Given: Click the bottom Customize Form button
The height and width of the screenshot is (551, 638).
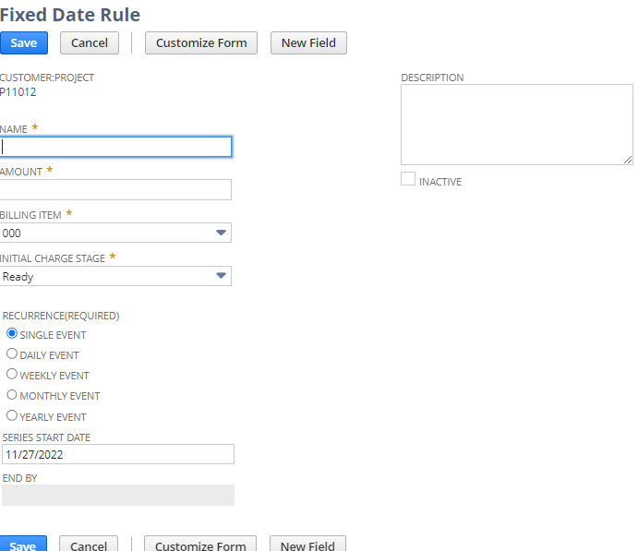Looking at the screenshot, I should tap(200, 545).
